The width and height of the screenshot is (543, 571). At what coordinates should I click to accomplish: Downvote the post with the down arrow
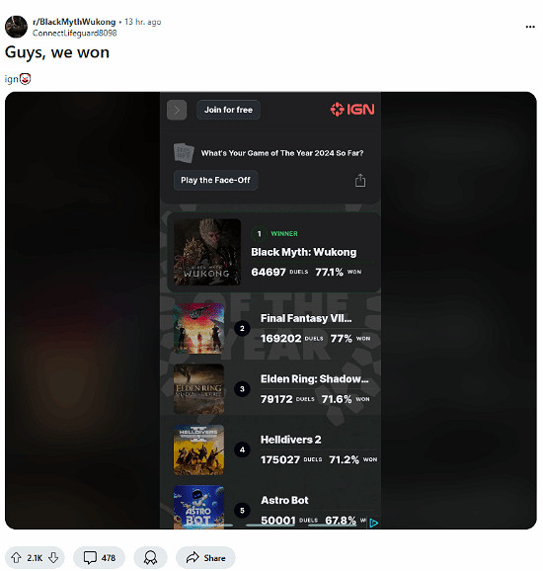(x=53, y=557)
